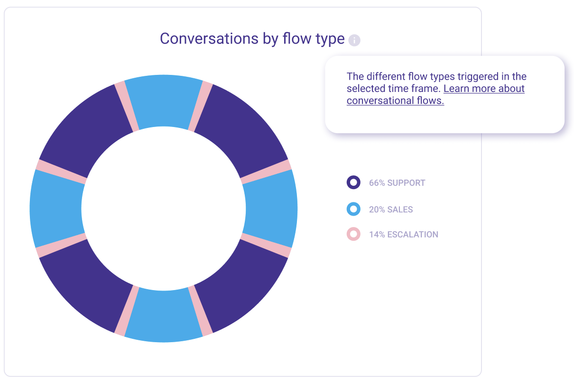Select the "14% ESCALATION" legend label

(x=403, y=235)
